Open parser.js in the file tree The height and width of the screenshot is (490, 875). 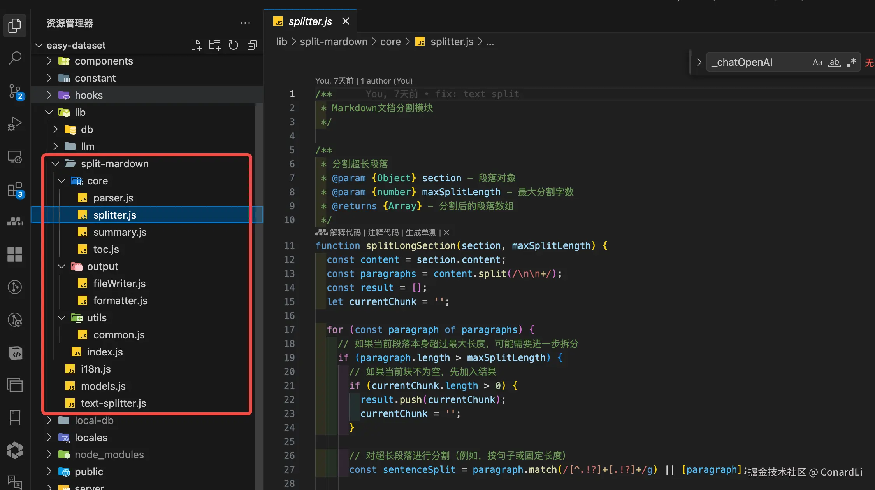click(113, 198)
